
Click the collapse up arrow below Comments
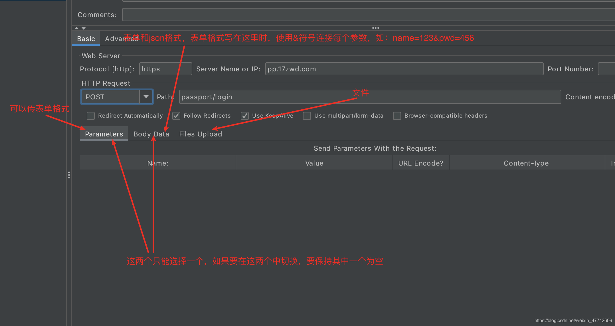click(x=76, y=28)
